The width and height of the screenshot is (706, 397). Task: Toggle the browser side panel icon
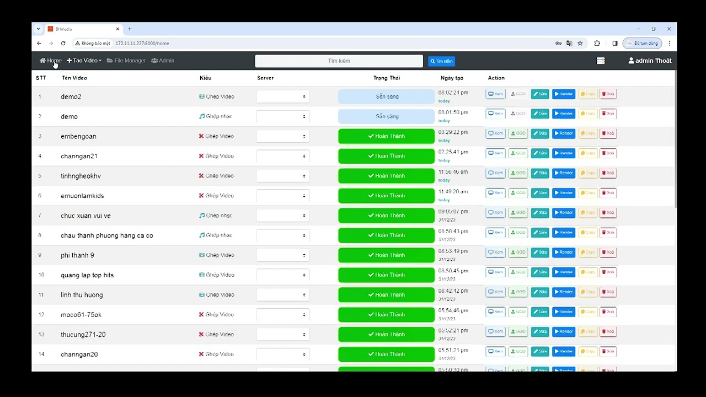tap(614, 43)
